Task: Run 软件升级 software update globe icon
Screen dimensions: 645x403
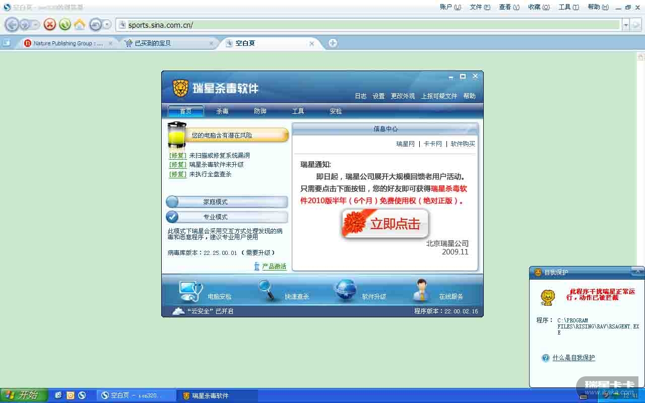Action: [346, 291]
